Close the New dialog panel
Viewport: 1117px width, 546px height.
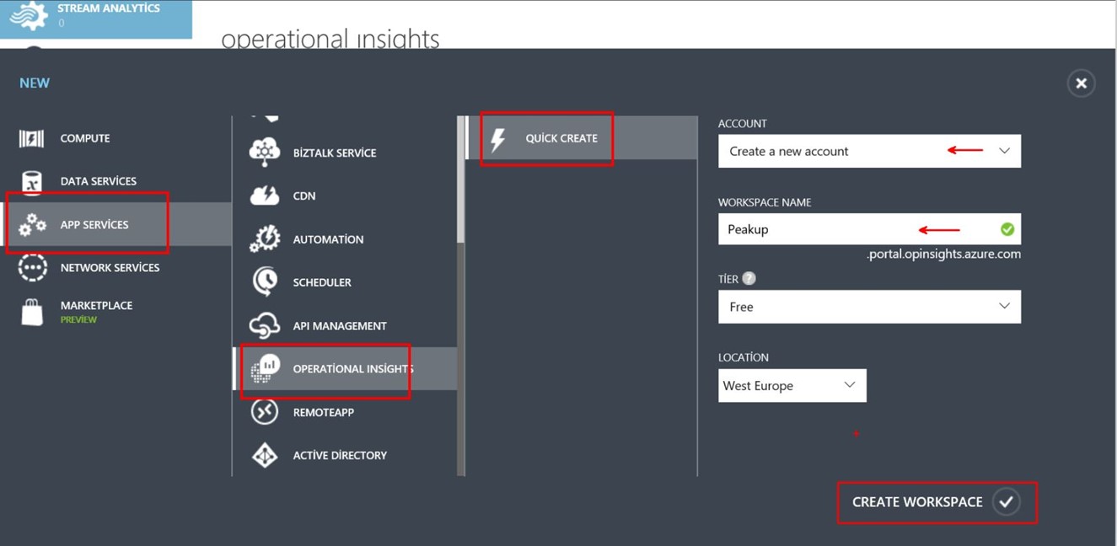point(1081,83)
